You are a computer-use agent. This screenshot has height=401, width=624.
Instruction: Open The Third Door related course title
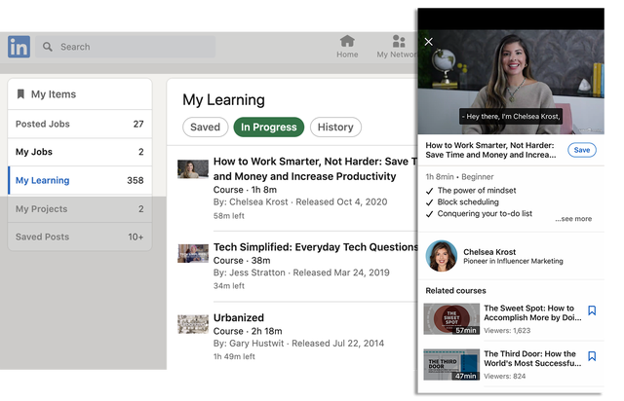pos(532,358)
